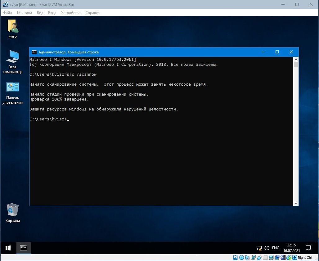
Task: Click the VirtualBox mouse integration indicator
Action: pos(289,258)
